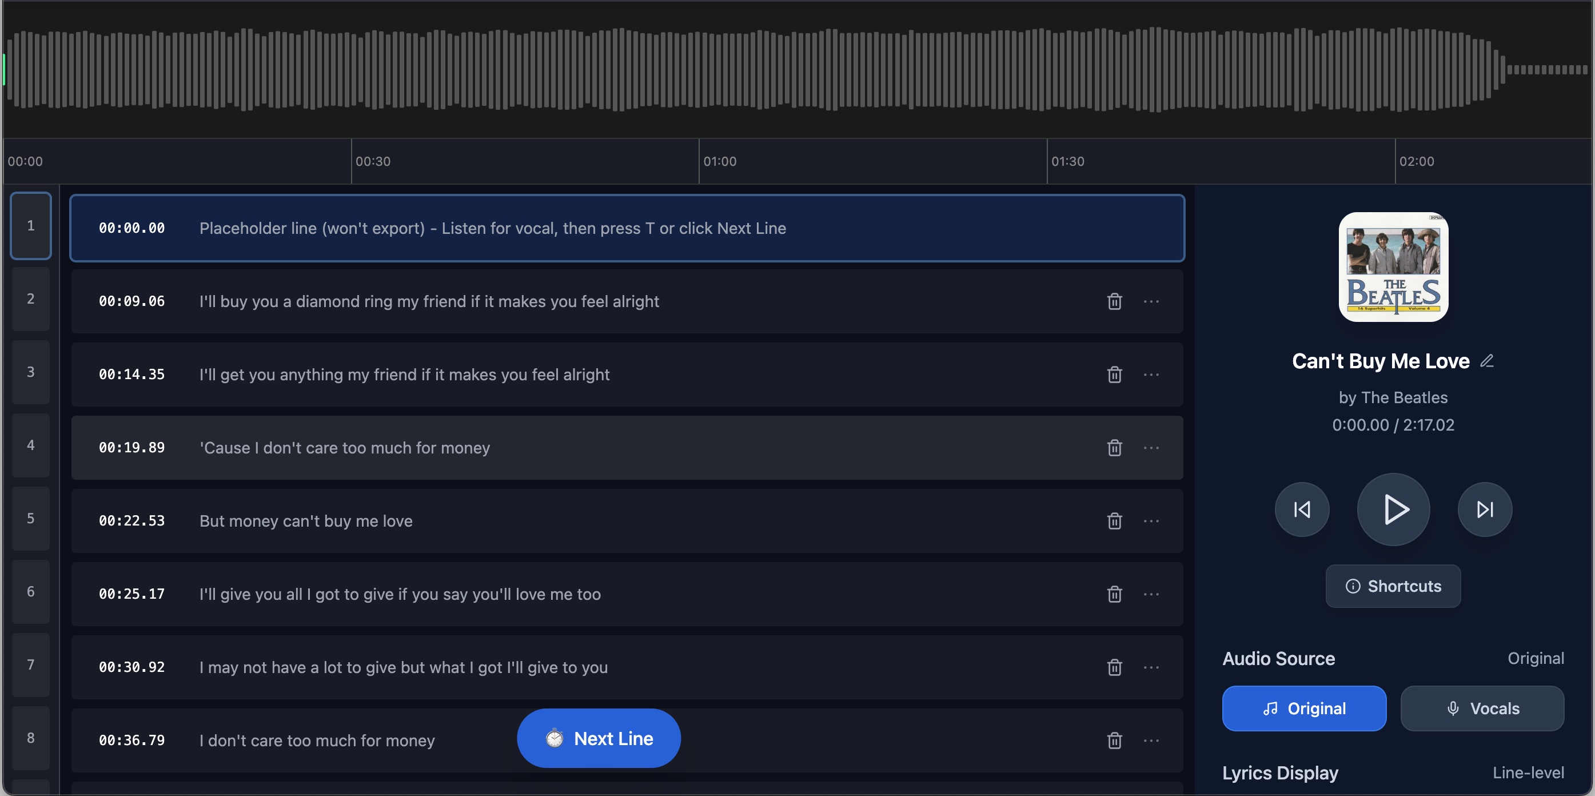Delete line 8 'I don't care too much for money'

[1114, 739]
